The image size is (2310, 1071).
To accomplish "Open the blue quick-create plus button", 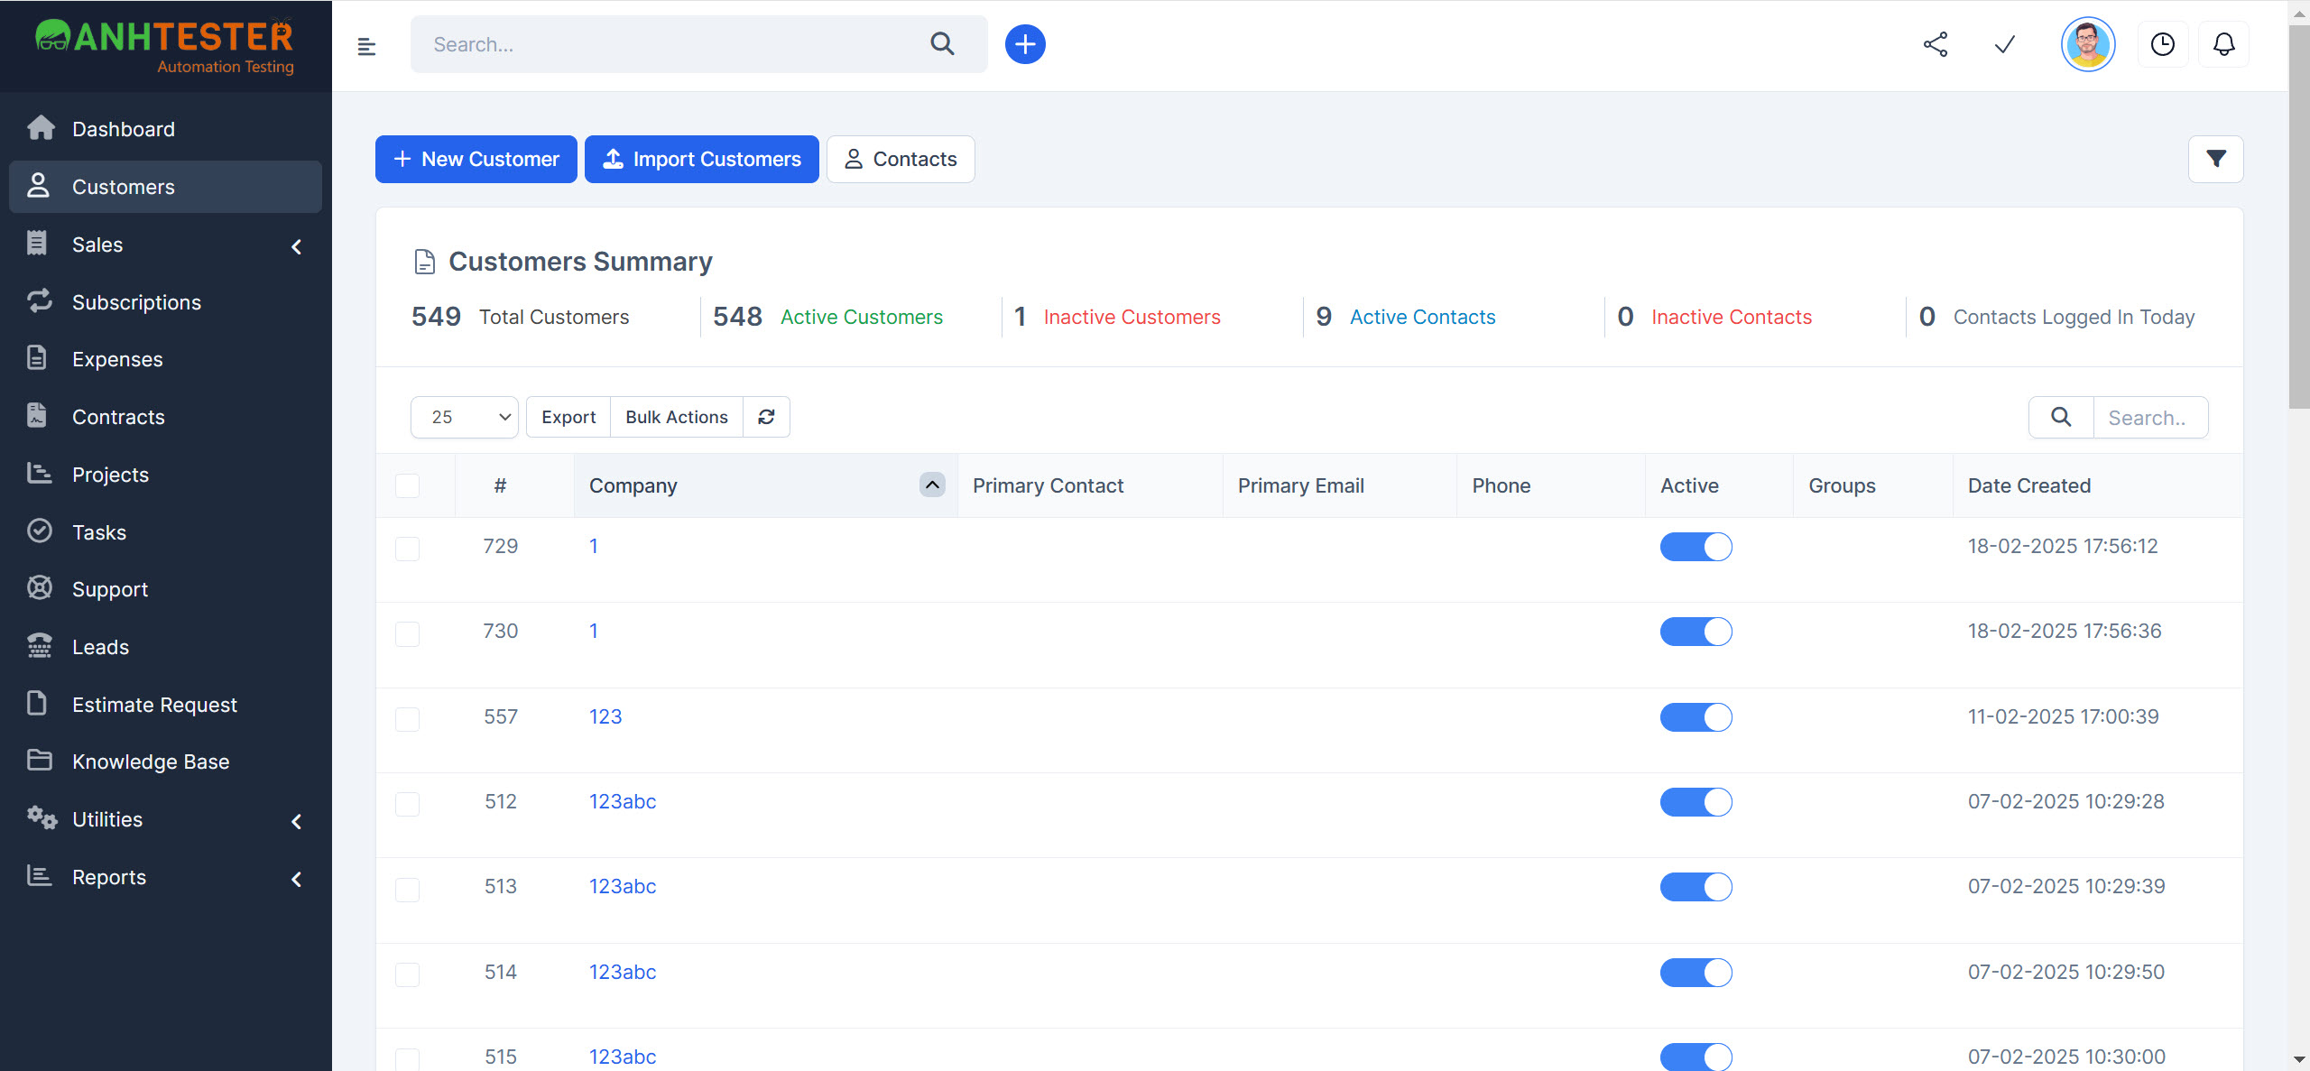I will [x=1025, y=44].
